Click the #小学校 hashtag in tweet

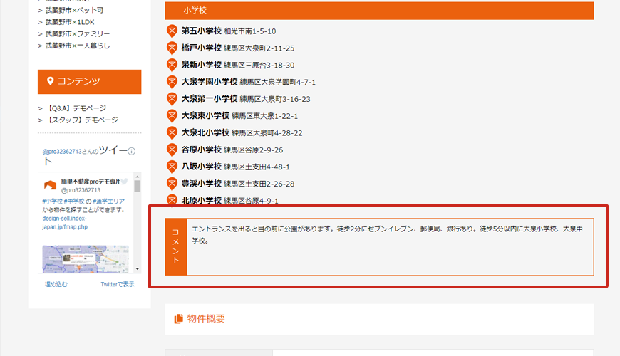tap(51, 201)
